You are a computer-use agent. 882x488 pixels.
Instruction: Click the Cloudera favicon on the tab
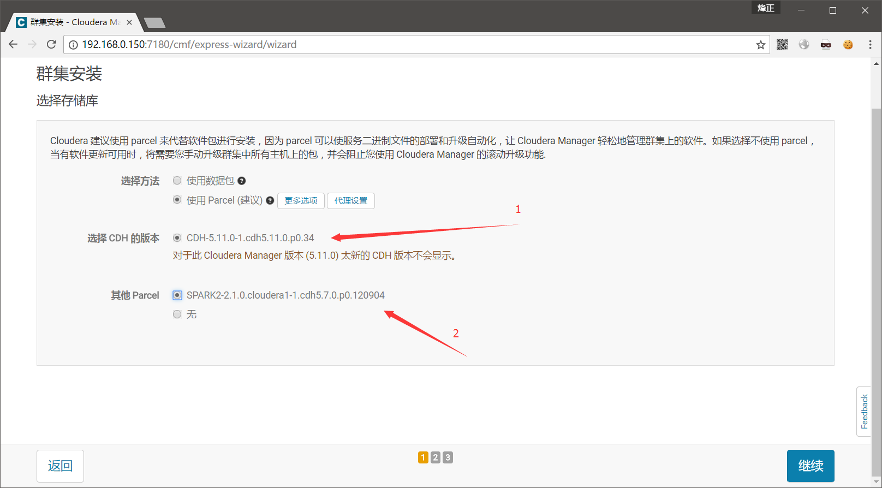coord(21,22)
